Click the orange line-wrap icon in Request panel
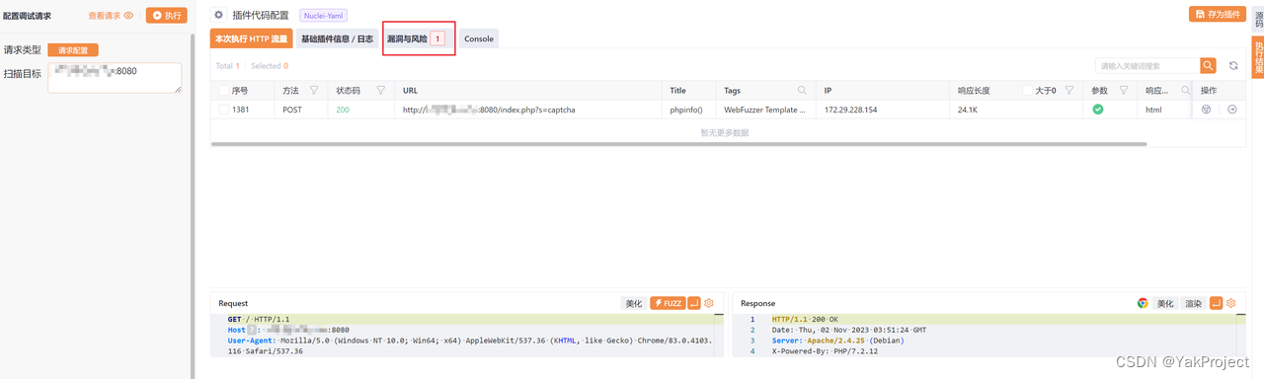 pyautogui.click(x=694, y=303)
